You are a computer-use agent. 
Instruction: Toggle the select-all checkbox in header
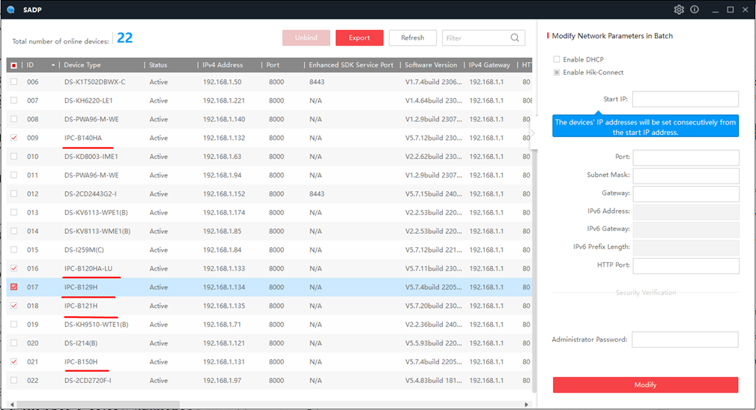tap(13, 65)
